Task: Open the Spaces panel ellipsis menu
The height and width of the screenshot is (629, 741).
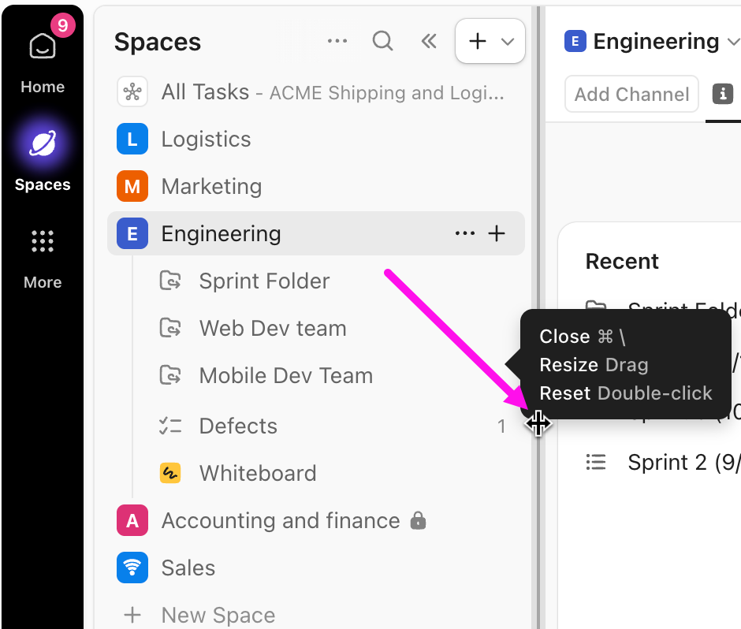Action: click(x=337, y=41)
